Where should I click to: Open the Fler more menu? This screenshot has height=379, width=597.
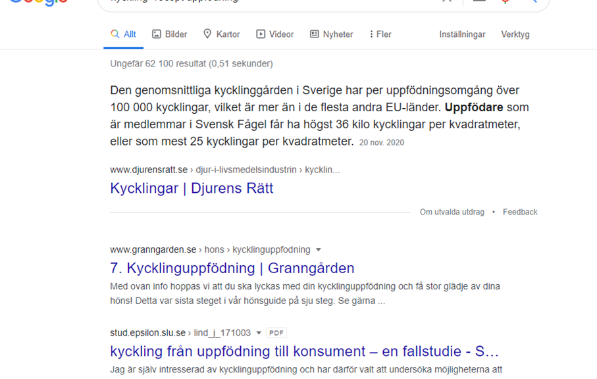(x=380, y=34)
